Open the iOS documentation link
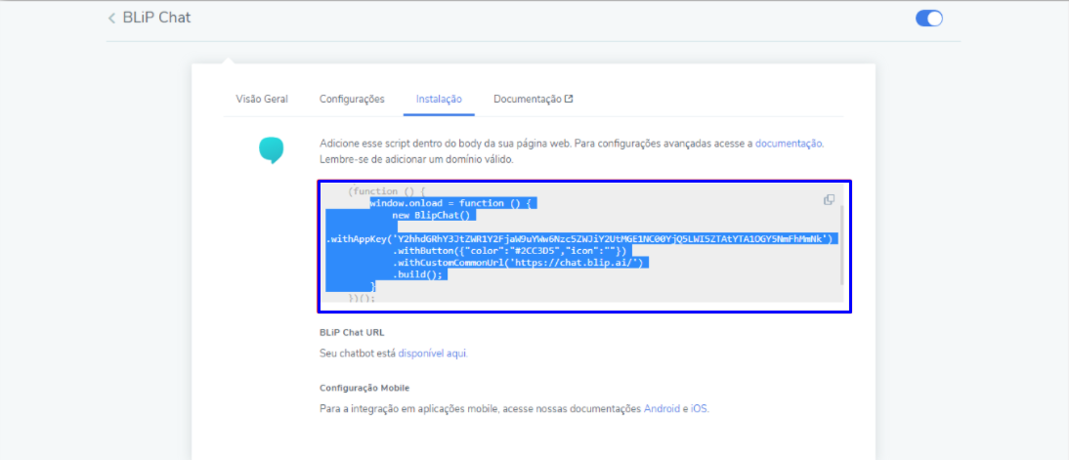Image resolution: width=1069 pixels, height=460 pixels. pyautogui.click(x=699, y=409)
